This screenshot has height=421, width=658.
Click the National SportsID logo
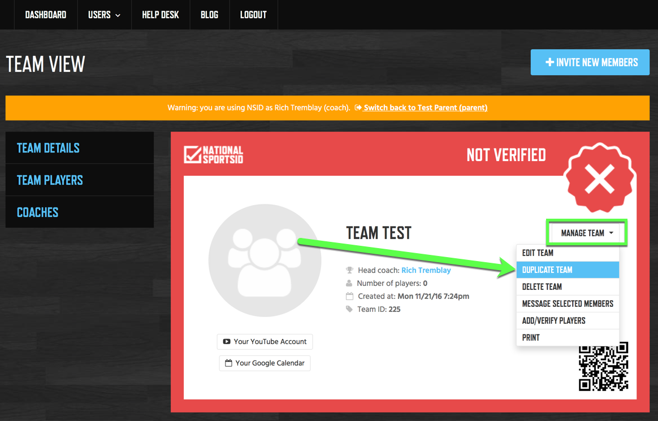point(214,154)
